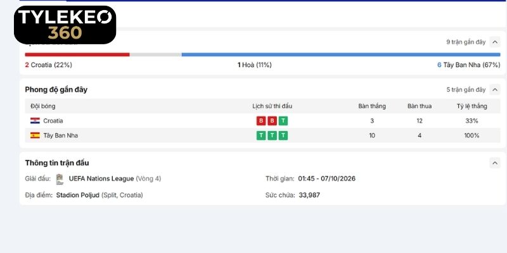Click the match time '01:45 - 07/10/2026'
507x253 pixels.
tap(326, 178)
